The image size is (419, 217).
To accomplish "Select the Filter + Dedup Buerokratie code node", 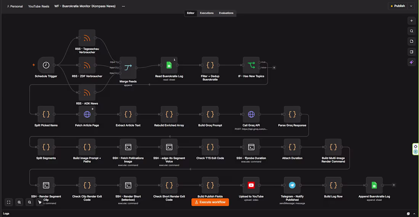I will (x=210, y=65).
